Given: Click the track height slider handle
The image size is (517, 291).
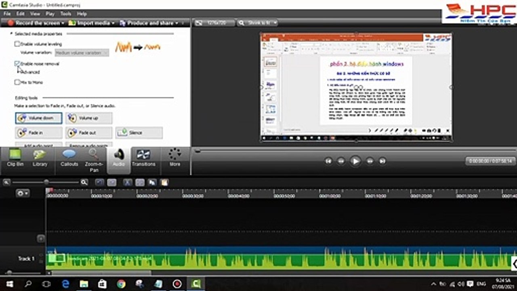Looking at the screenshot, I should pyautogui.click(x=9, y=273).
